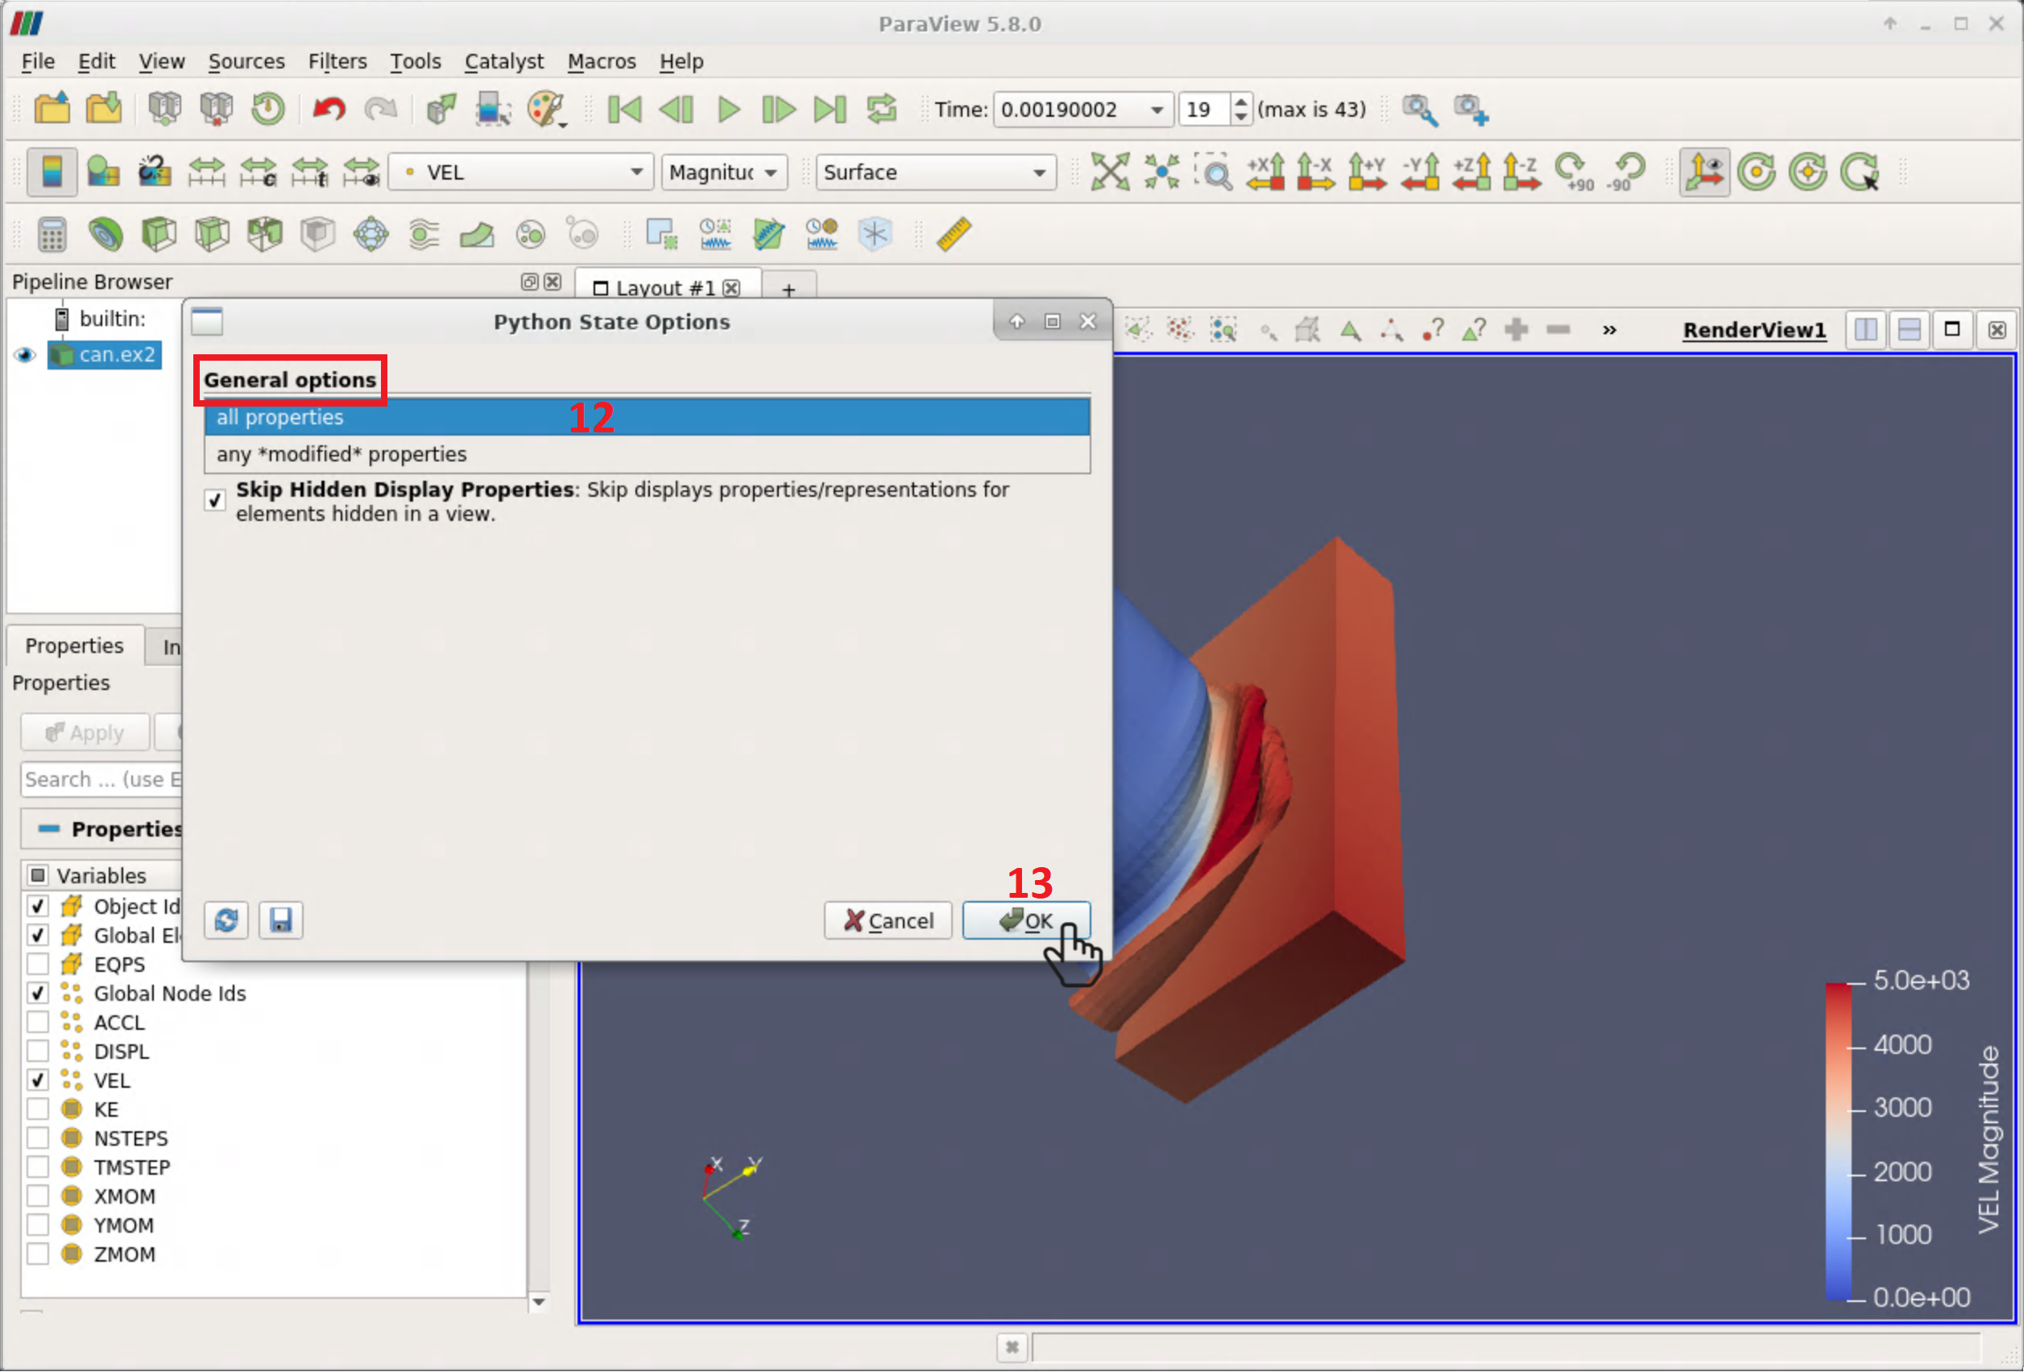2024x1372 pixels.
Task: Switch to Layout #1 tab
Action: (x=667, y=287)
